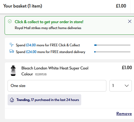
Task: Click the trending flame icon
Action: (x=12, y=100)
